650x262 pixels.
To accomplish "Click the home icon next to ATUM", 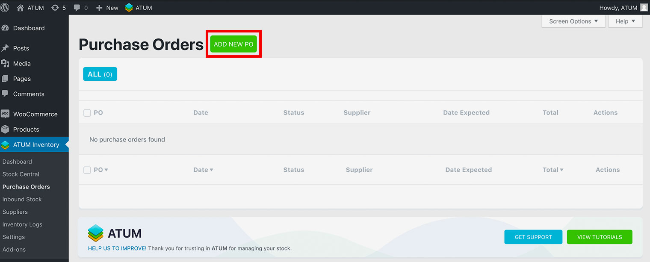I will [x=20, y=8].
